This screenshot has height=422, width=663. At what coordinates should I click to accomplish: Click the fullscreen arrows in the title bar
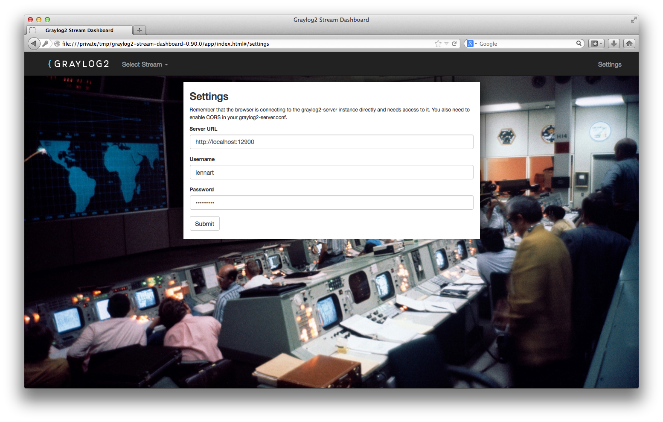pos(633,19)
